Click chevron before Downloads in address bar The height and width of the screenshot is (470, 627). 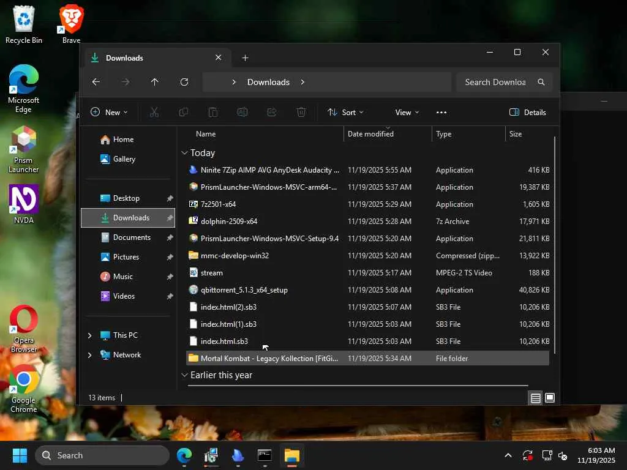coord(234,82)
